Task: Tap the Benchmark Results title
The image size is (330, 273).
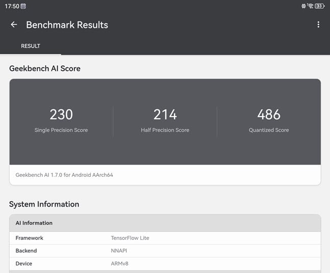Action: 67,25
